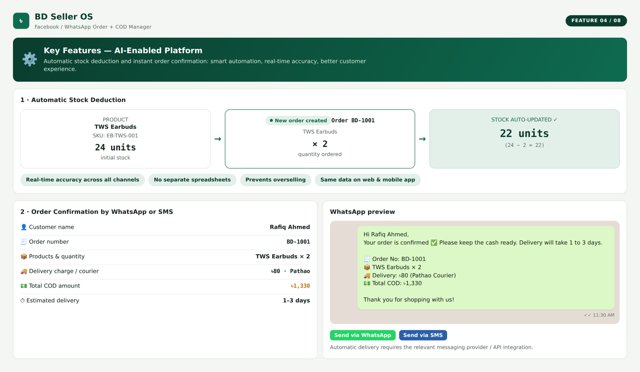Screen dimensions: 640x372
Task: Open the Stock Auto-Updated 22 units card
Action: 524,139
